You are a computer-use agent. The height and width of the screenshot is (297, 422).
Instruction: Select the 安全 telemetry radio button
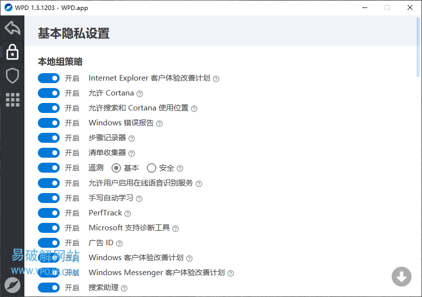pyautogui.click(x=151, y=168)
